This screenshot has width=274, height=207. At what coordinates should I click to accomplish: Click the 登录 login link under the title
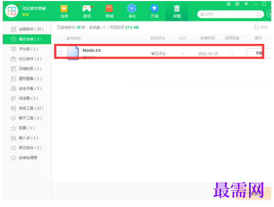click(25, 15)
